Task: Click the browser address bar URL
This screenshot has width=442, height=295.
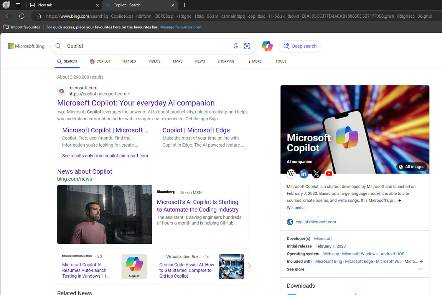Action: coord(240,16)
